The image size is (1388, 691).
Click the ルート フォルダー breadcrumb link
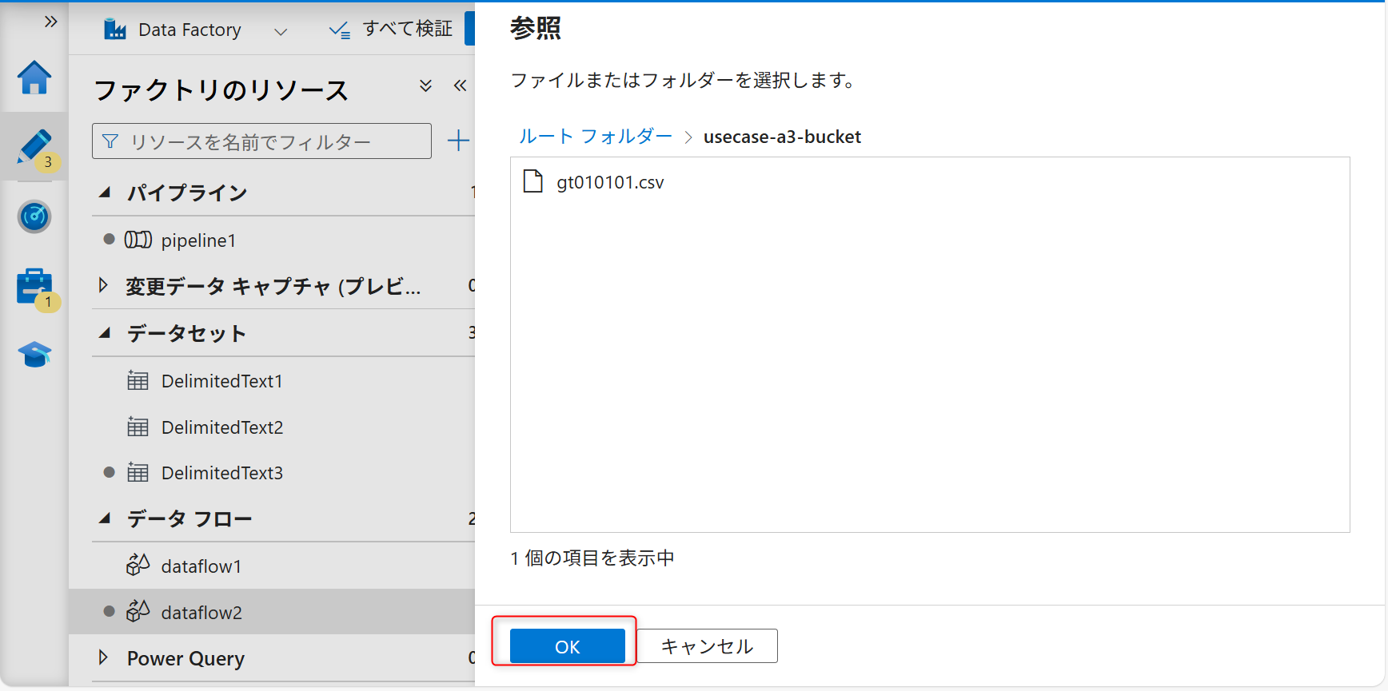pos(596,137)
